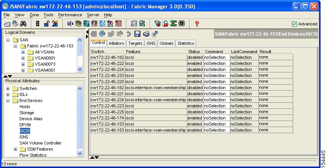The image size is (327, 168).
Task: Click the undo changes arrow icon
Action: point(128,34)
